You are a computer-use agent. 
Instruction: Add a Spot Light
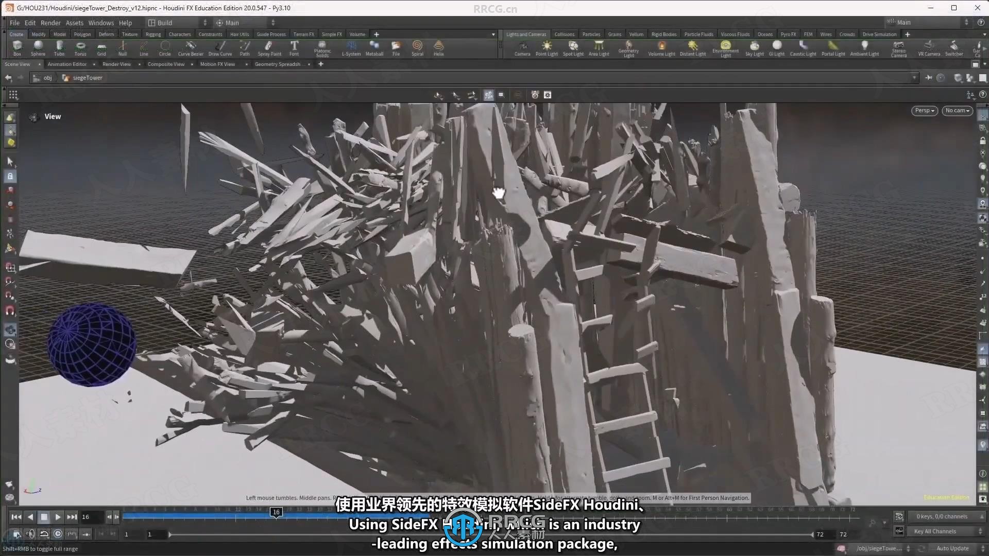click(573, 48)
